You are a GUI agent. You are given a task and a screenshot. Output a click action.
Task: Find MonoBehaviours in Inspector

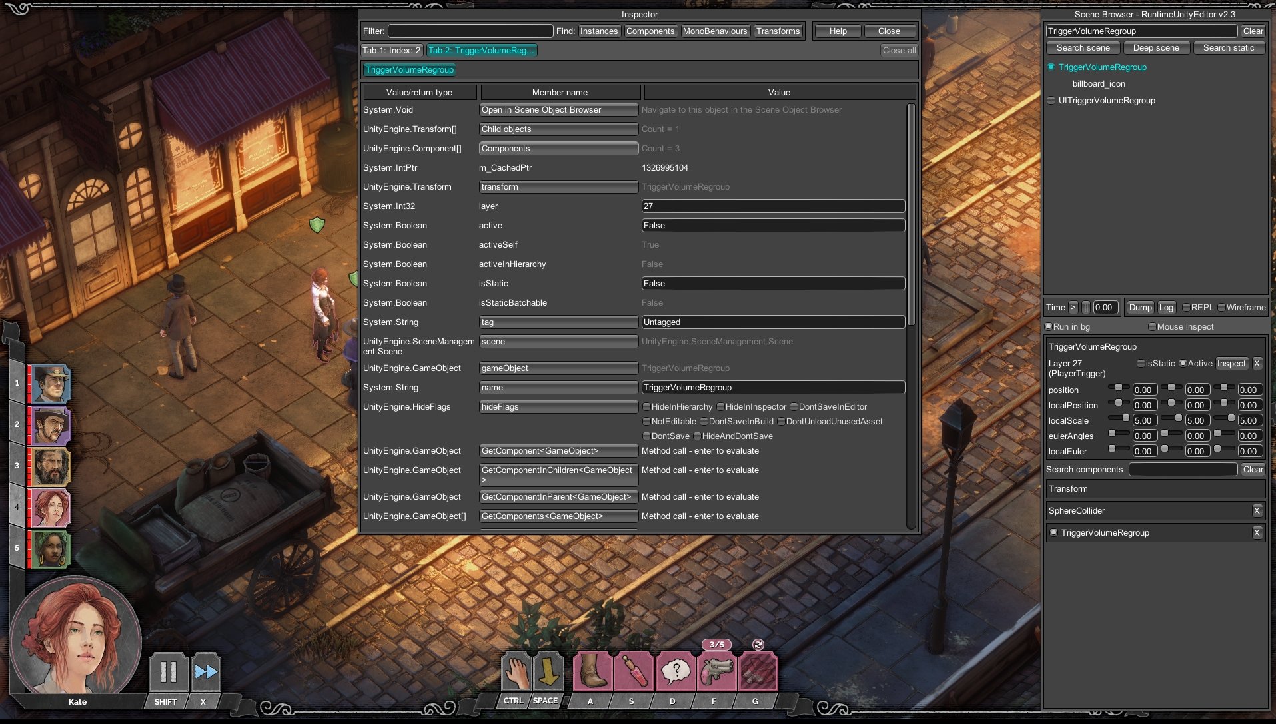coord(715,31)
